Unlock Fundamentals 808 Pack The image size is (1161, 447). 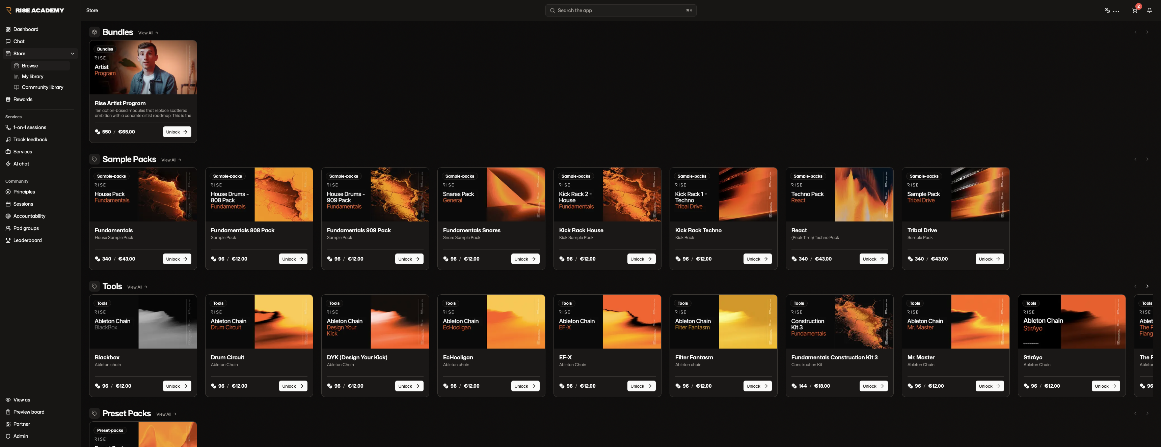tap(293, 259)
